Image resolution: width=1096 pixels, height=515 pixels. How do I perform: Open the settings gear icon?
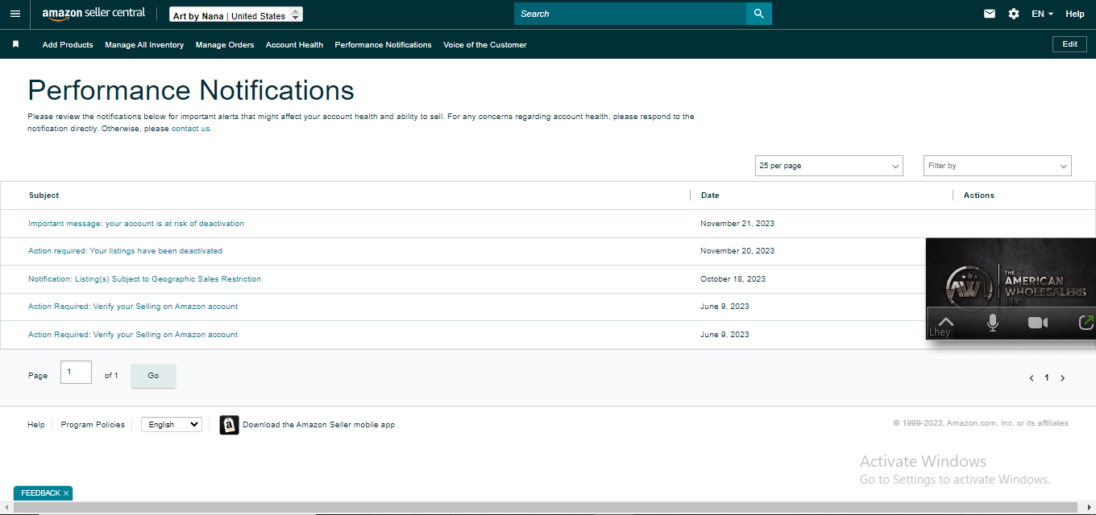point(1014,14)
